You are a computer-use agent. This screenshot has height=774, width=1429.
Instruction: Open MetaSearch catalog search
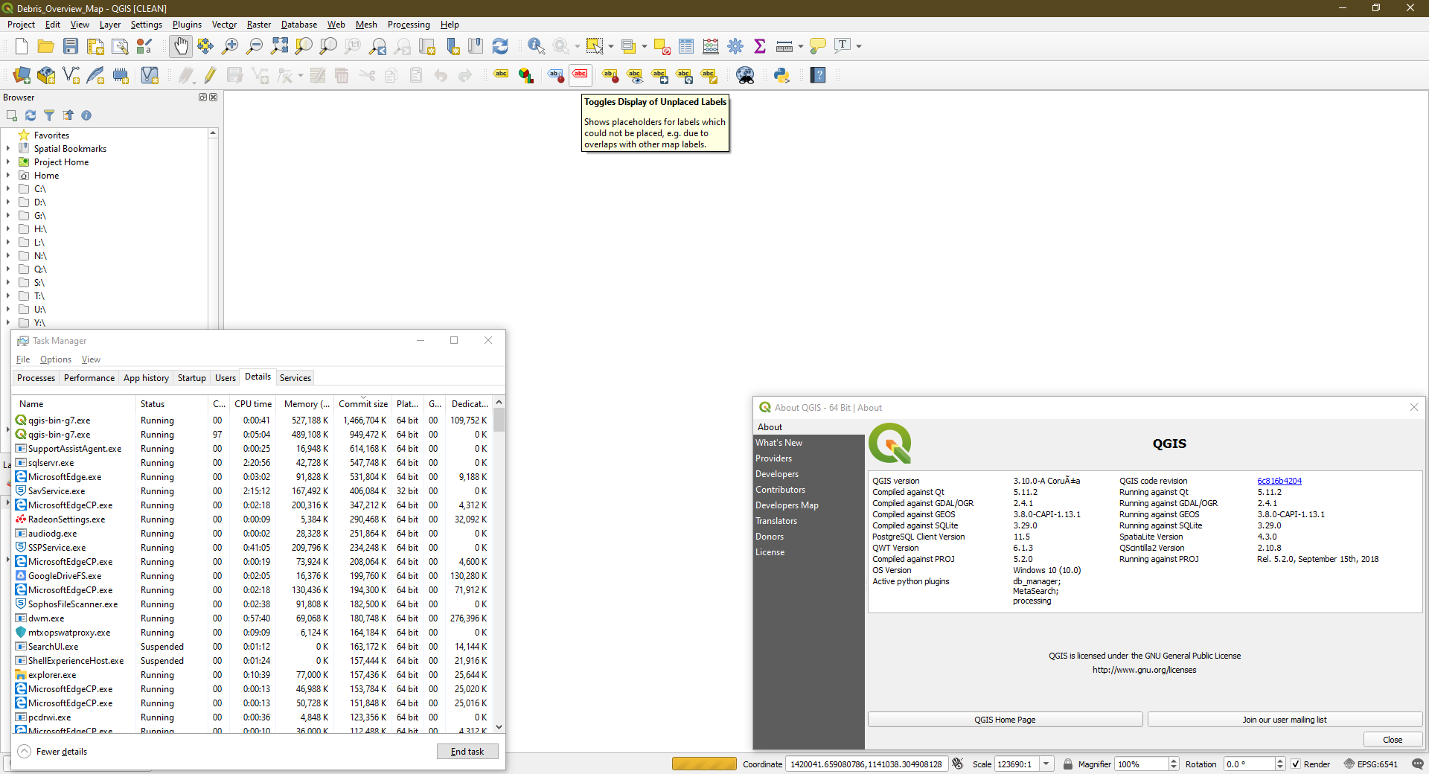coord(746,75)
